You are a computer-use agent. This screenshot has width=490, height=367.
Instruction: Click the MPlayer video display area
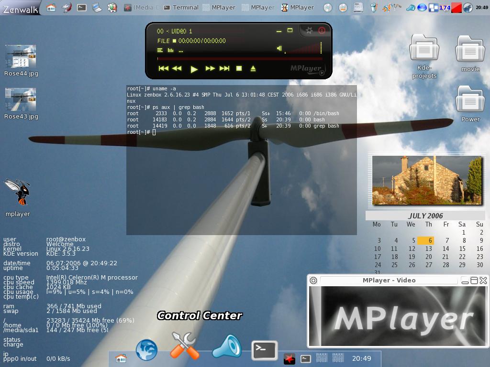(x=398, y=316)
